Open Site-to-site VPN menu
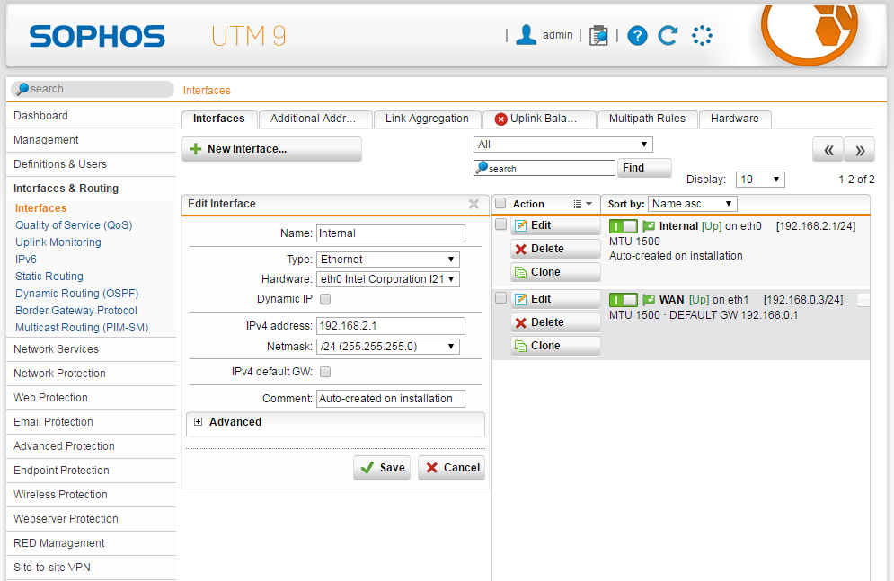894x581 pixels. tap(92, 568)
